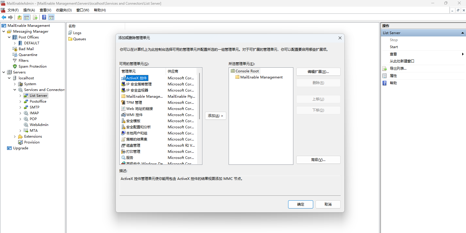Open the 帮助(H) menu

point(100,10)
